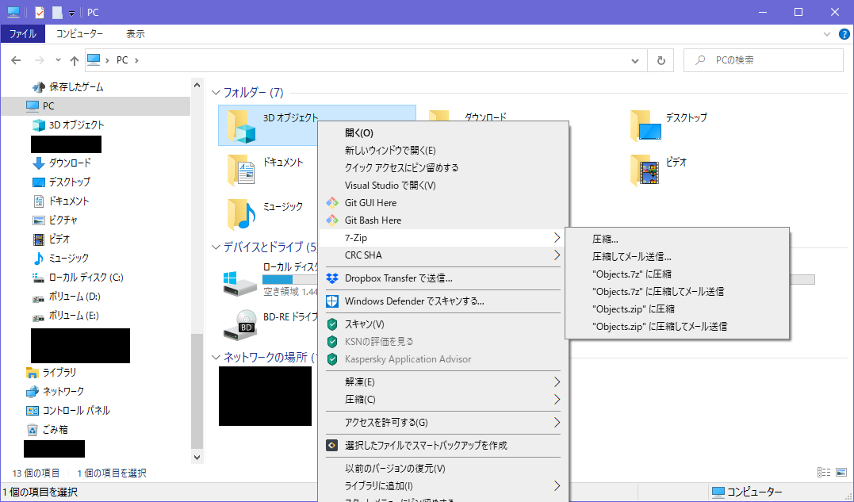Open the recent locations dropdown arrow

(x=58, y=60)
